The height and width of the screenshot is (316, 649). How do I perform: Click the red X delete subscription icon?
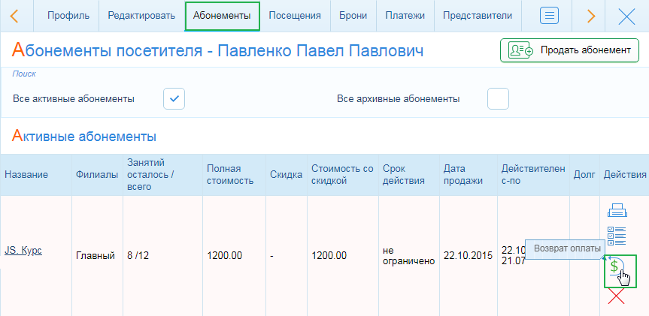616,296
